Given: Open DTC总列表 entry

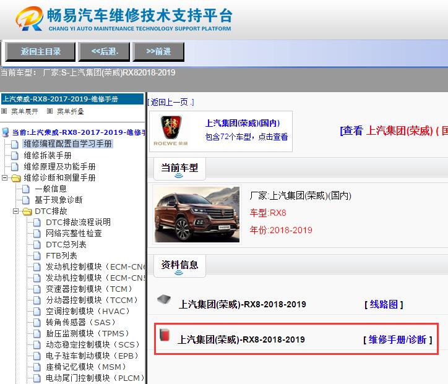Looking at the screenshot, I should pyautogui.click(x=66, y=245).
